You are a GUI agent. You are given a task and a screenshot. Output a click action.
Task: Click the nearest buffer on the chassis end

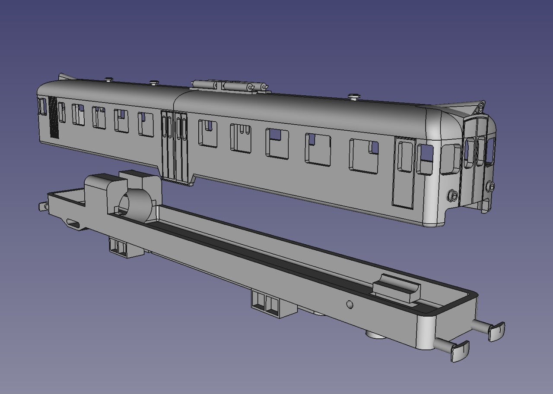[x=453, y=349]
